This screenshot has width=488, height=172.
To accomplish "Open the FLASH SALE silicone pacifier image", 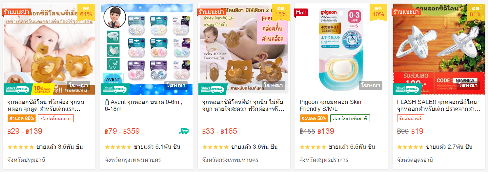I will (x=439, y=49).
